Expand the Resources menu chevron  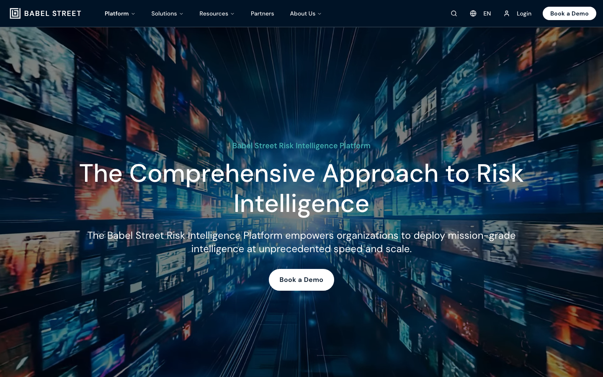tap(232, 14)
